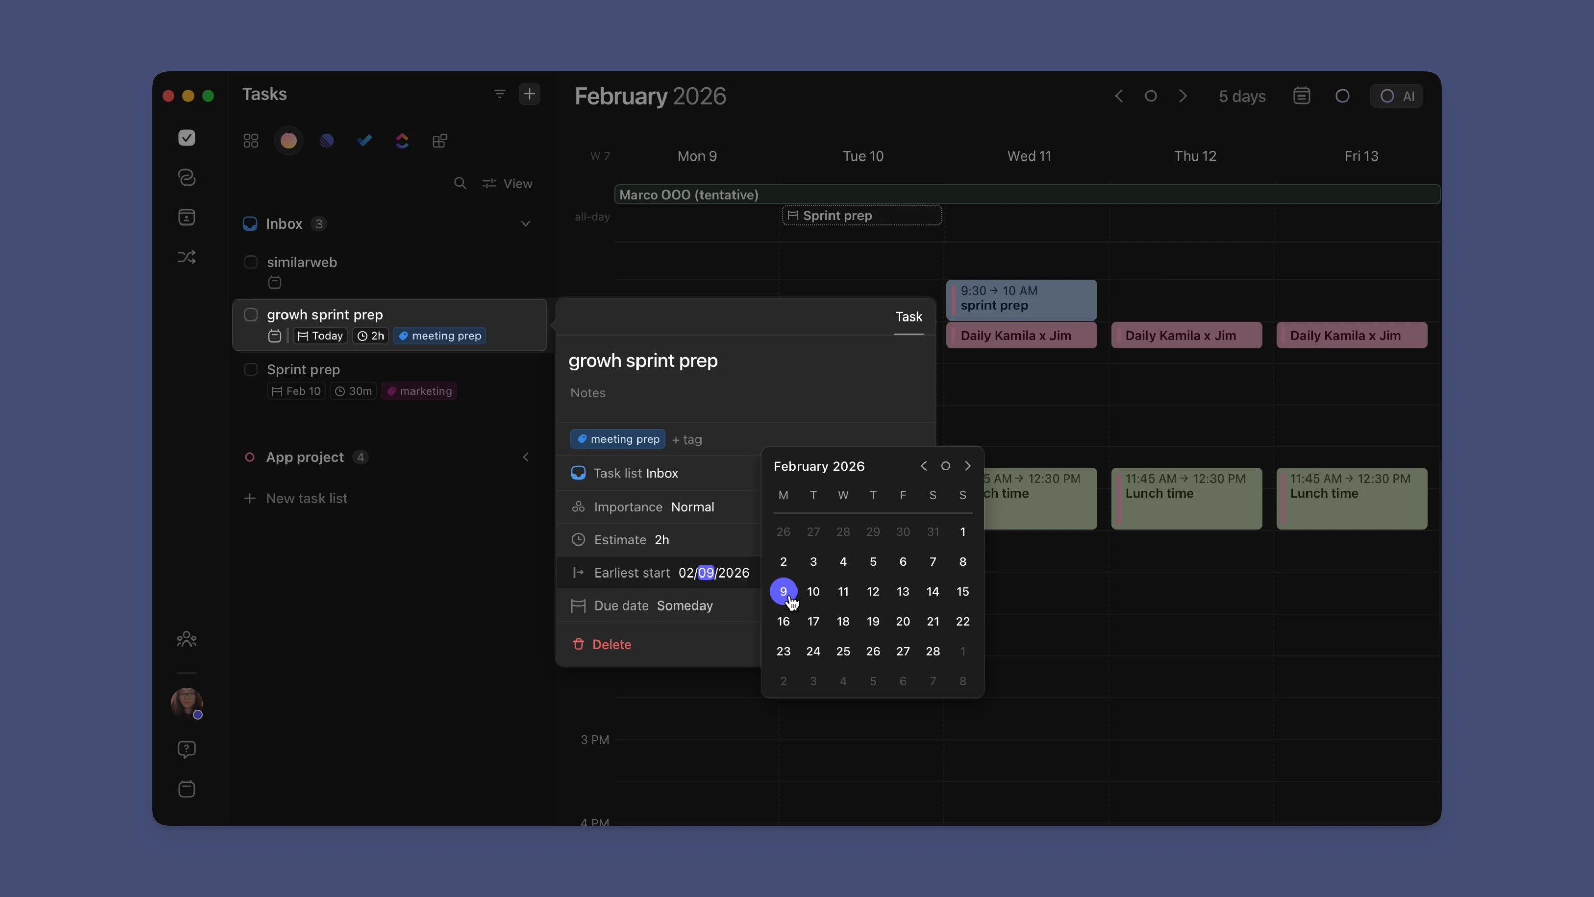Click the filter icon beside Tasks title
The height and width of the screenshot is (897, 1594).
(499, 94)
